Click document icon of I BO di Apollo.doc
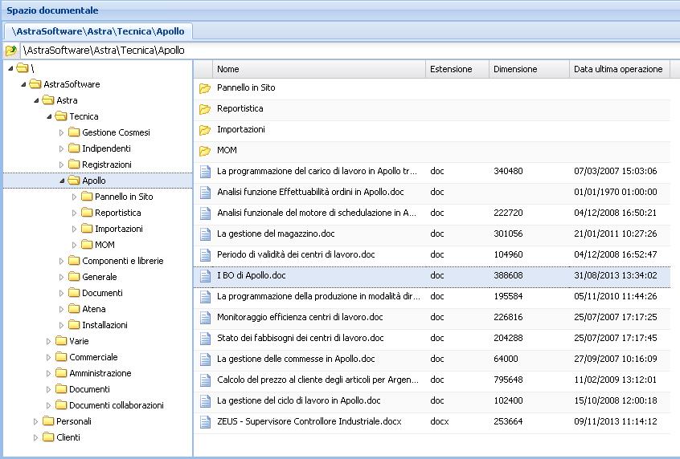This screenshot has height=459, width=680. [205, 275]
